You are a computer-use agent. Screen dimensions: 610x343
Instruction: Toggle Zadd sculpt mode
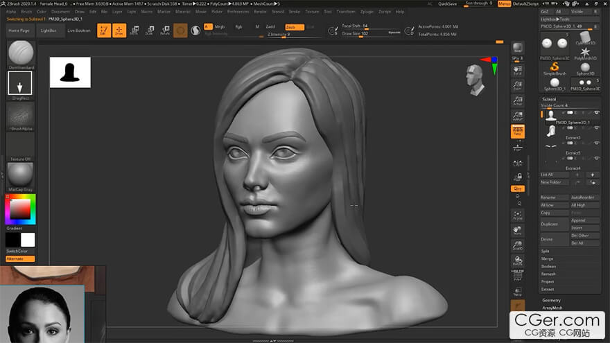point(270,27)
